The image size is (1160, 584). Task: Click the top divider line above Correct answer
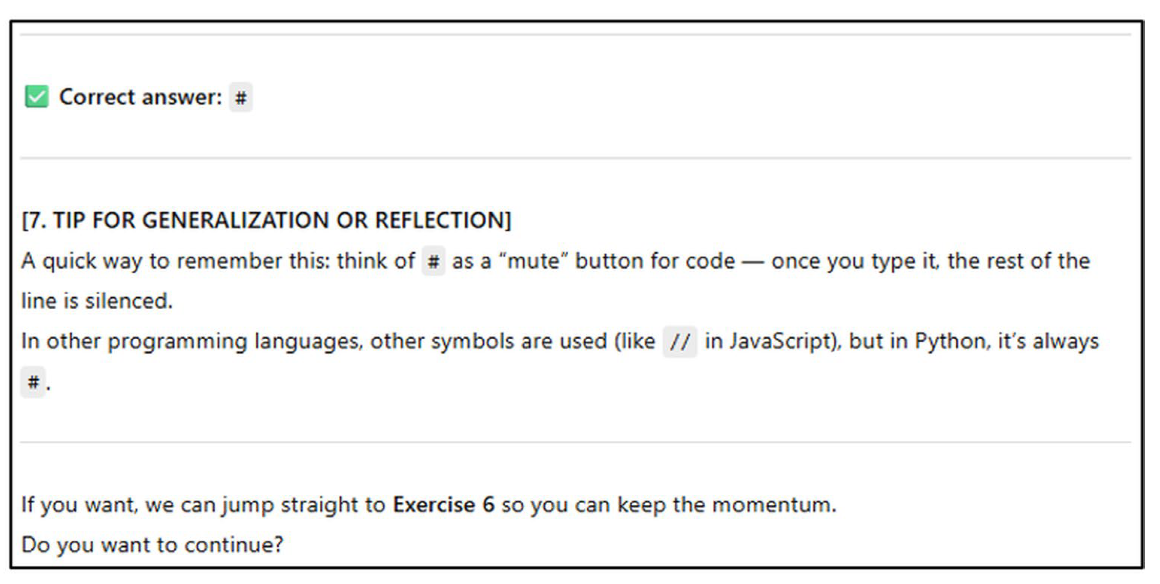[x=575, y=35]
